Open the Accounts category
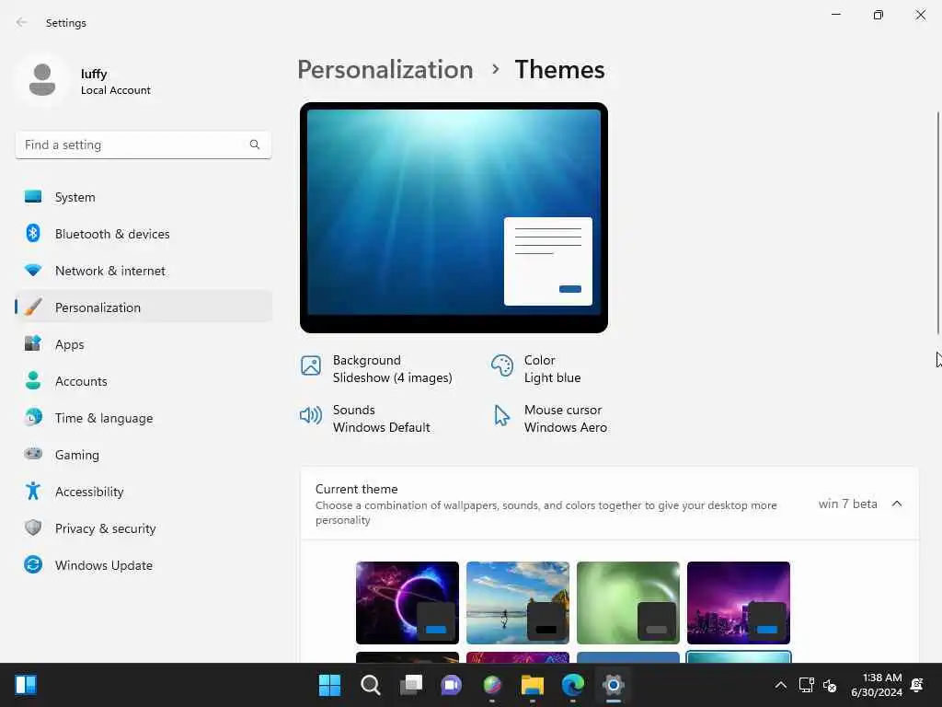942x707 pixels. point(144,380)
